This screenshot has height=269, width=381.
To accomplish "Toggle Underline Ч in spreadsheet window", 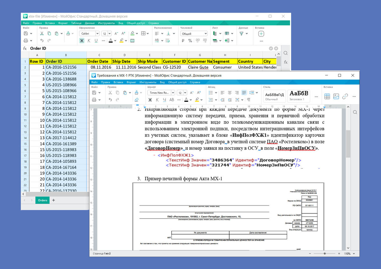I will [96, 41].
